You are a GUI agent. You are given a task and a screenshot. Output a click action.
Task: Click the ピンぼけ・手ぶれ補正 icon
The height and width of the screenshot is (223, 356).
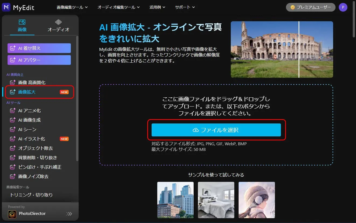click(x=13, y=167)
